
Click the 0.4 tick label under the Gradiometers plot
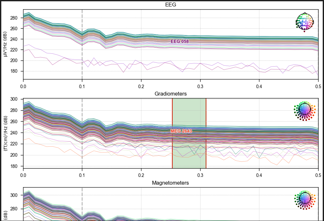tap(259, 175)
